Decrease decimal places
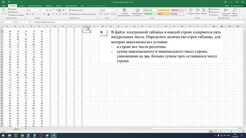 [x=115, y=14]
